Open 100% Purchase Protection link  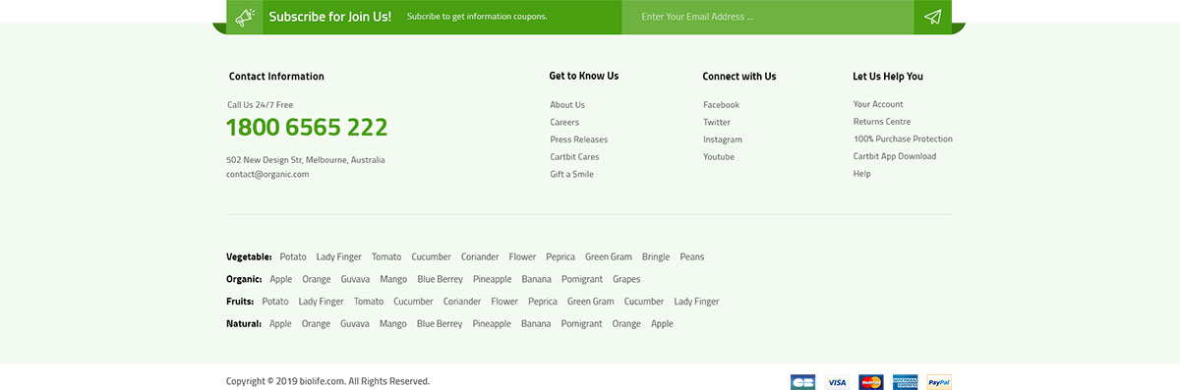(903, 139)
